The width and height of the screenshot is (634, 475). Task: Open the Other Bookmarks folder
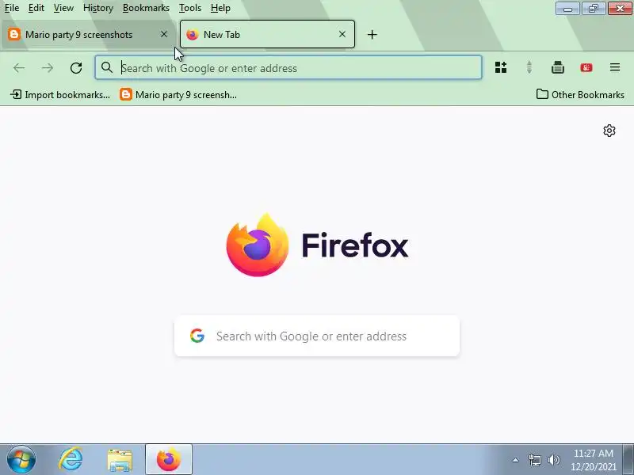click(x=580, y=94)
